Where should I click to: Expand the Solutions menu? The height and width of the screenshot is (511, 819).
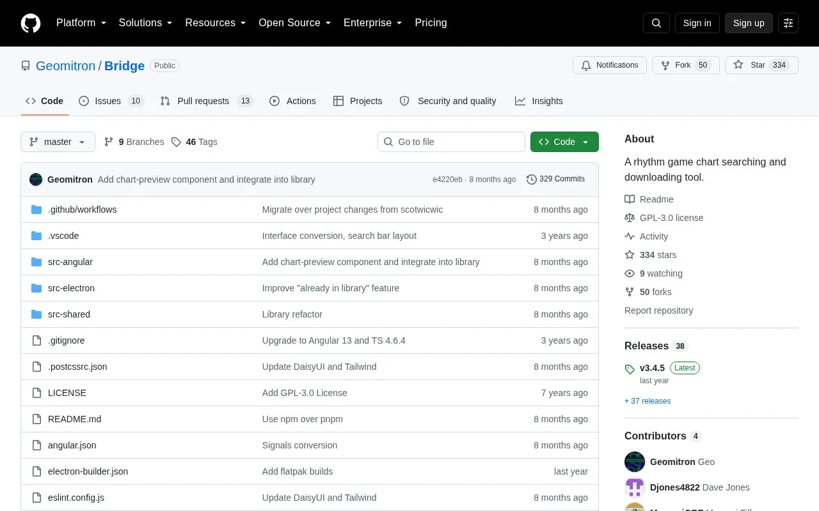tap(146, 23)
